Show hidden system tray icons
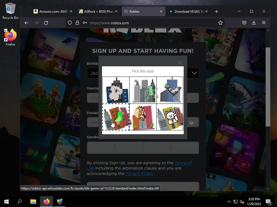Viewport: 277px width, 207px height. (x=229, y=202)
